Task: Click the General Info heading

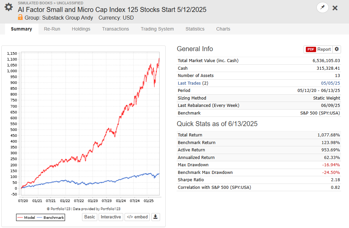Action: coord(195,49)
